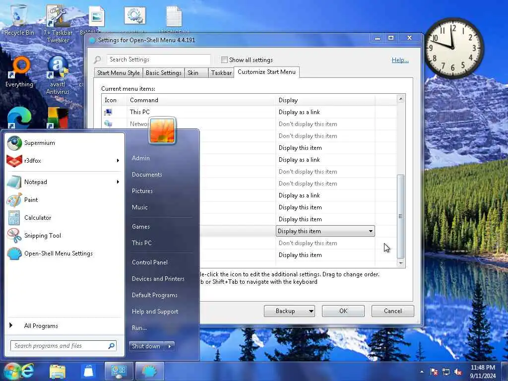508x381 pixels.
Task: Enable Show all settings checkbox
Action: (x=224, y=60)
